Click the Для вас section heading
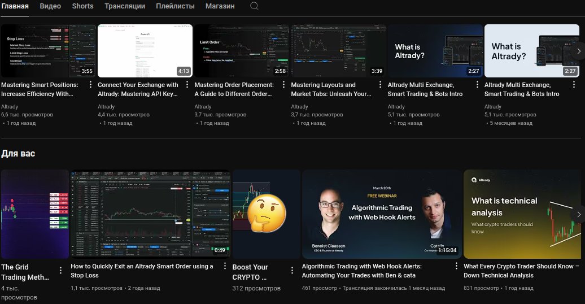Viewport: 585px width, 304px height. [x=18, y=154]
